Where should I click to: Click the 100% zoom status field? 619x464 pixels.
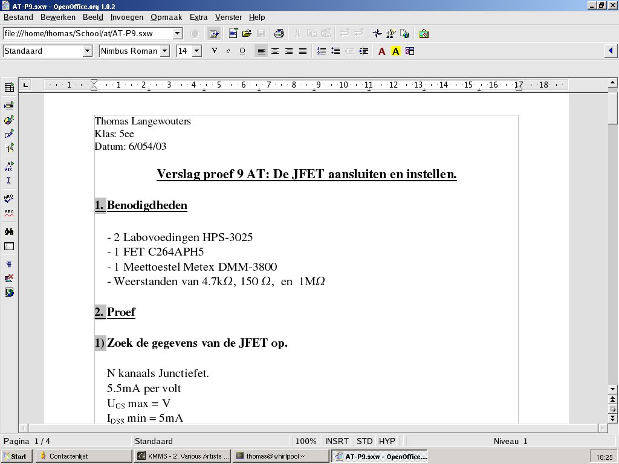pyautogui.click(x=306, y=441)
